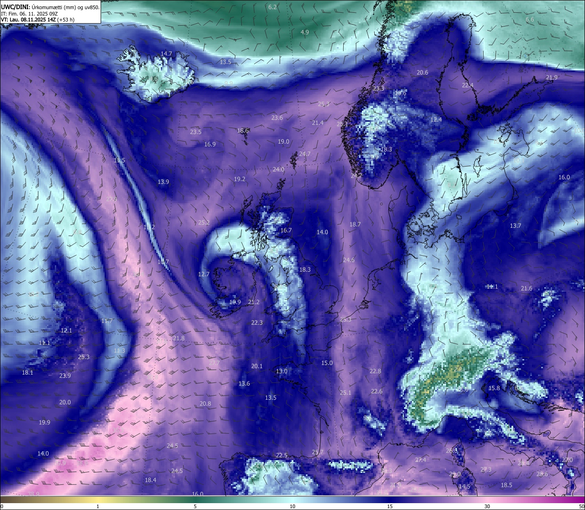Click the '20.1' value on the map
The image size is (585, 510).
click(257, 366)
